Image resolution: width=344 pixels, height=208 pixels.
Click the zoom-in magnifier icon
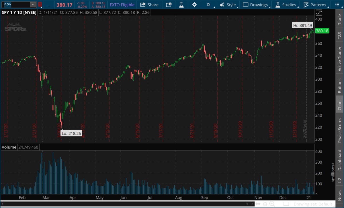tap(272, 204)
